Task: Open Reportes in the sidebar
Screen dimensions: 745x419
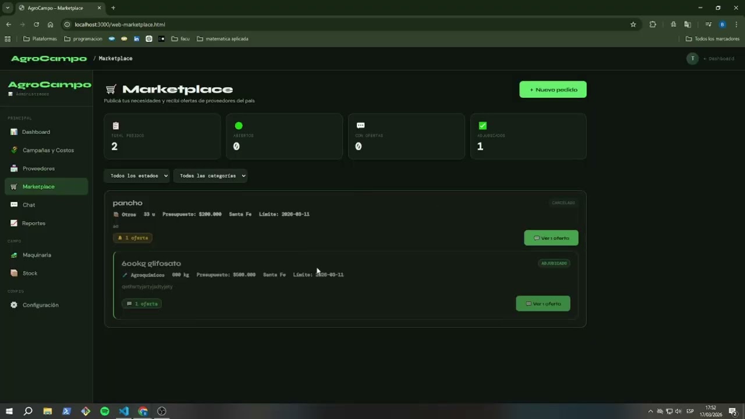Action: (47, 223)
